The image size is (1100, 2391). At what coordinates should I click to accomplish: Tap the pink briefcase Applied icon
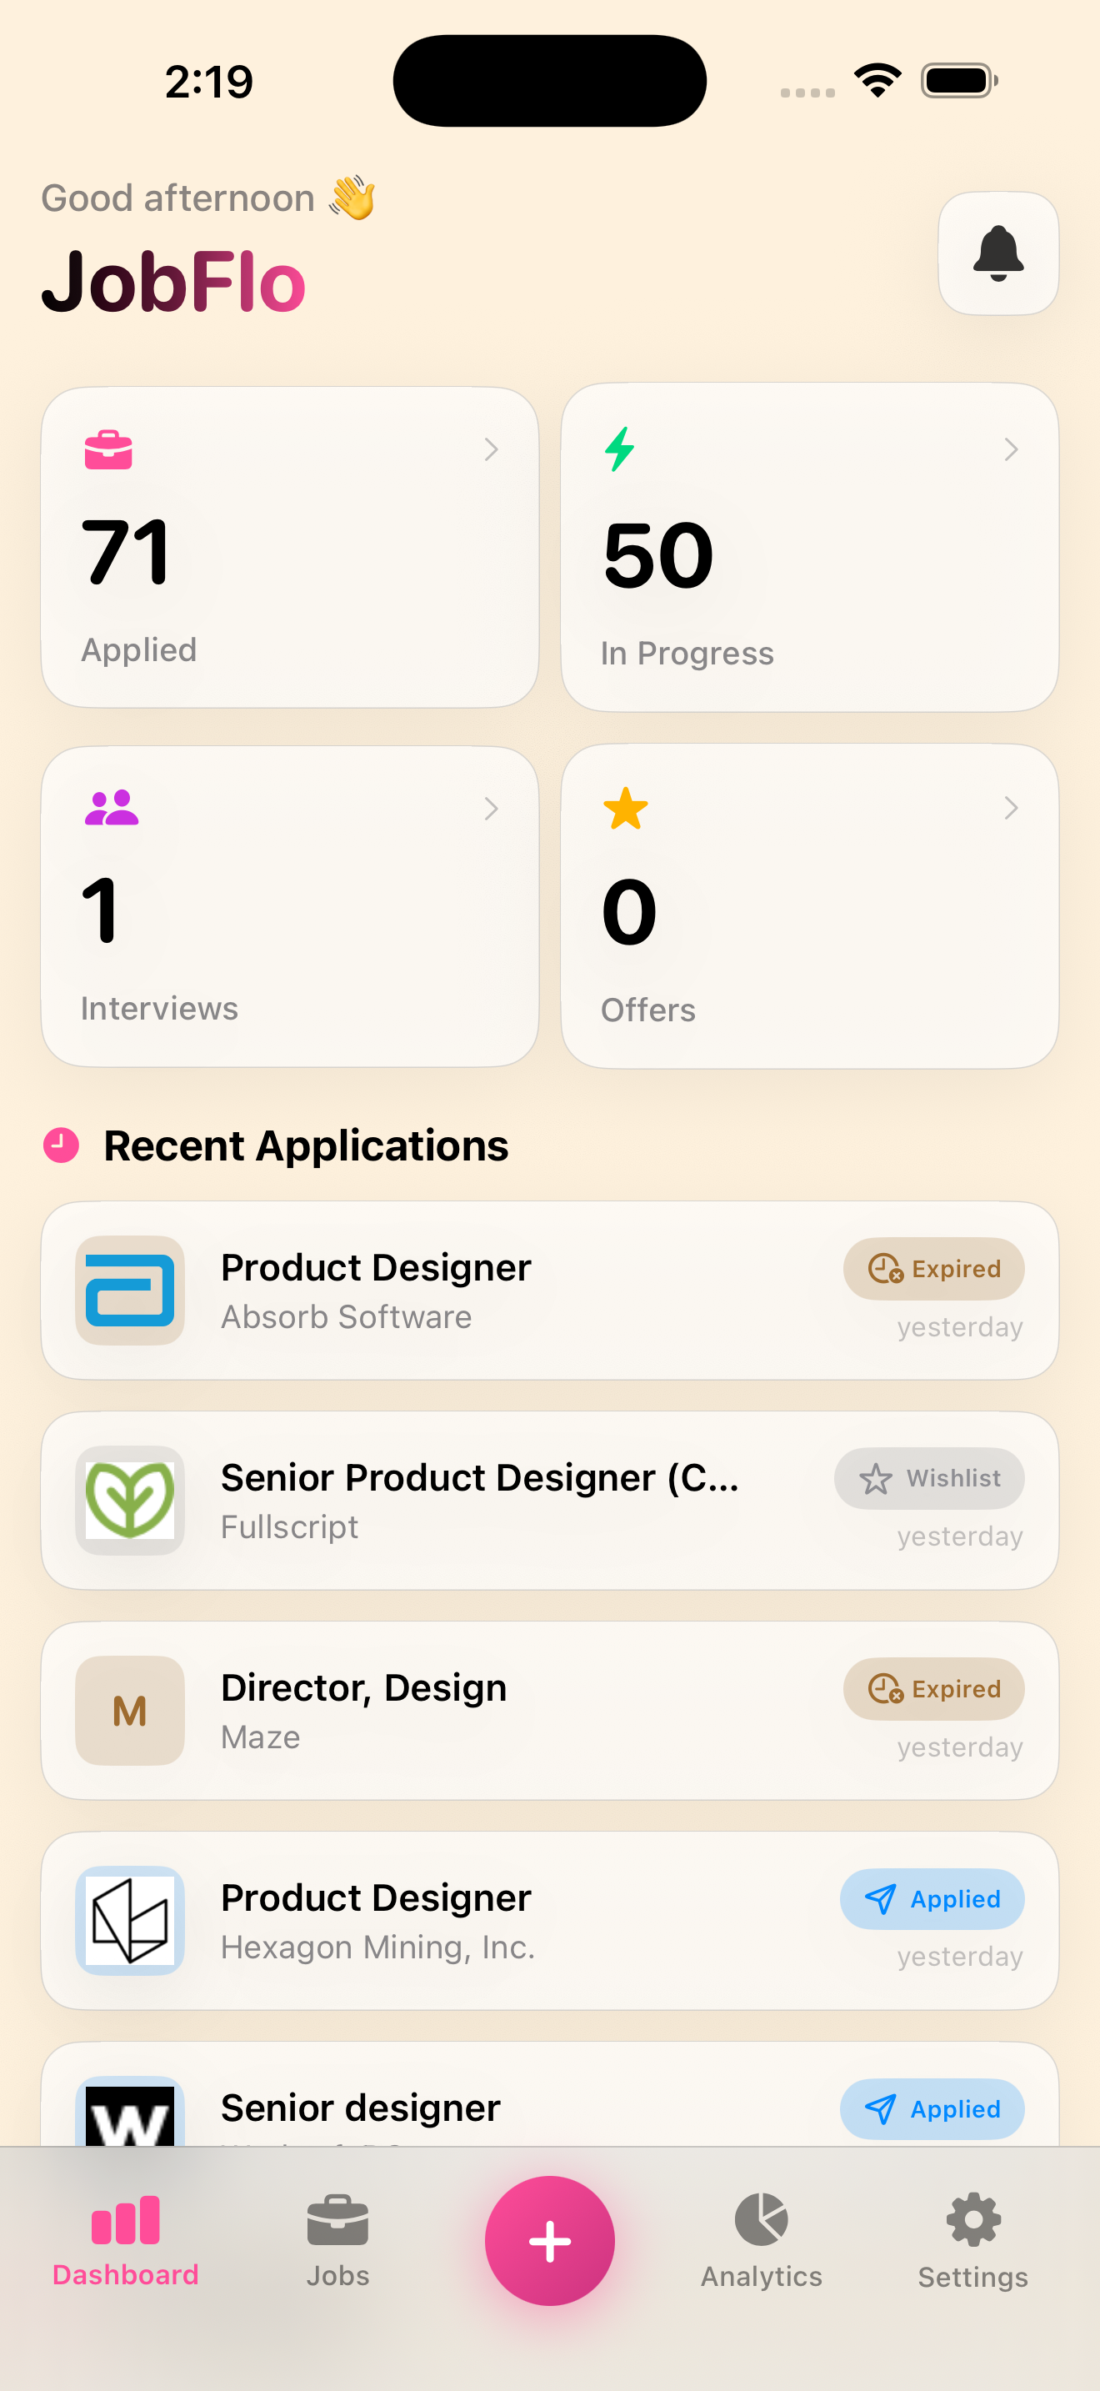coord(108,450)
